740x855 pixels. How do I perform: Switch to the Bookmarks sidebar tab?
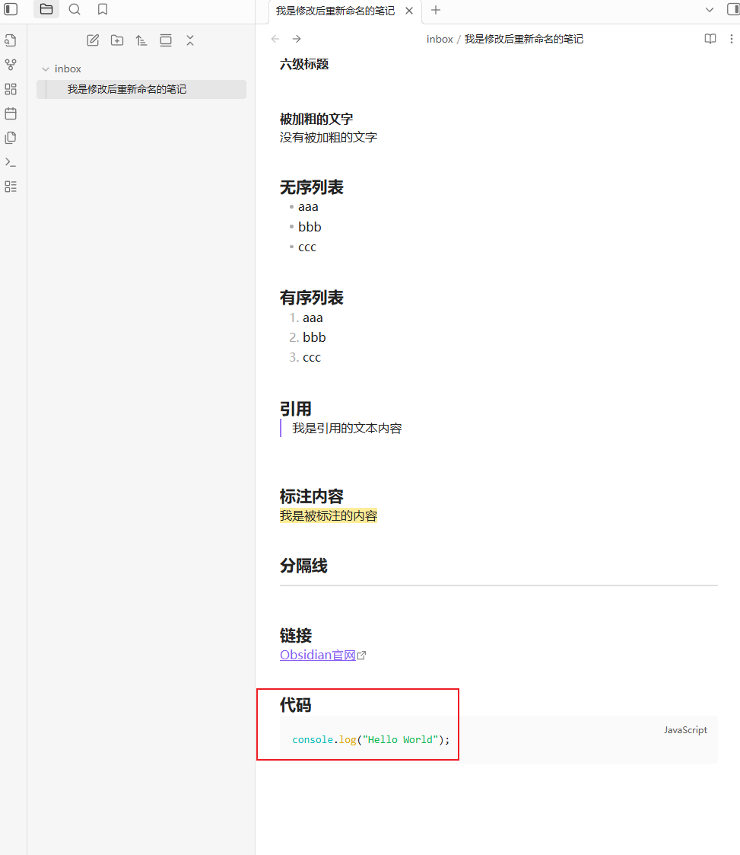(103, 10)
